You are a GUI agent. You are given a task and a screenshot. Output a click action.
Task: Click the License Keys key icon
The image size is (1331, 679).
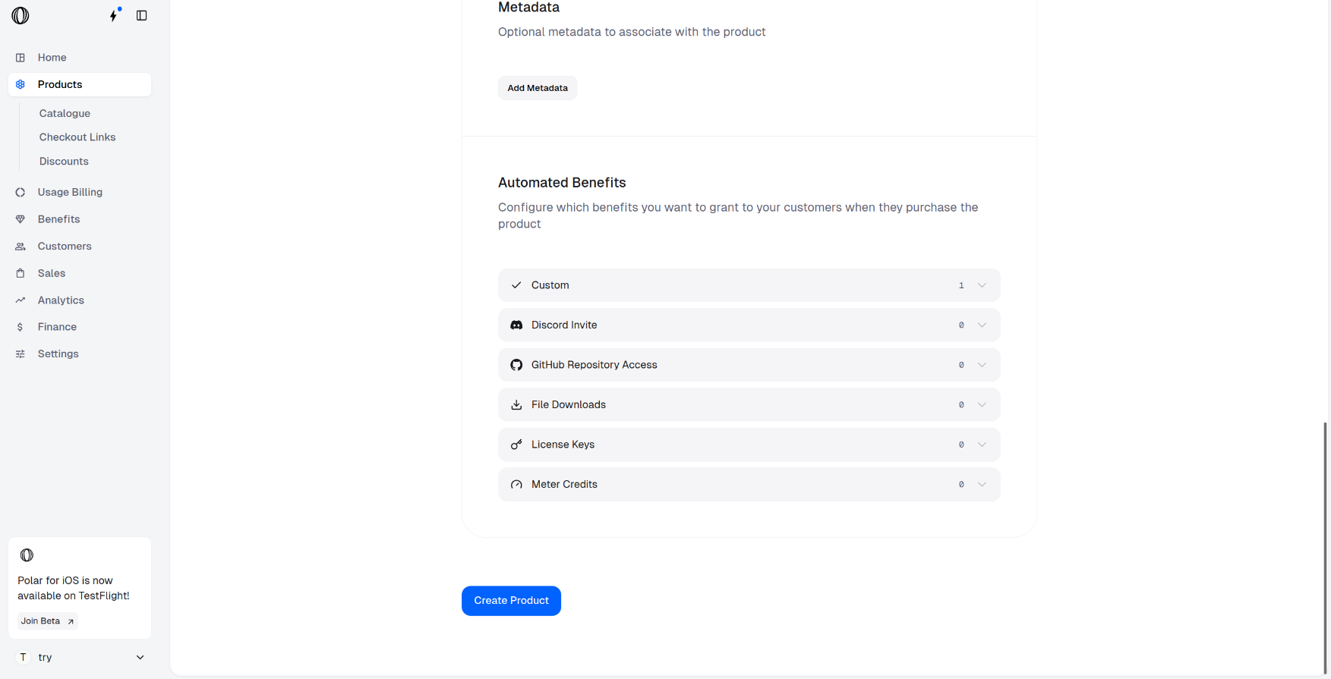point(516,445)
